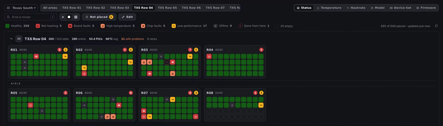Viewport: 443px width, 126px height.
Task: Click red problem count badge on rack R05
Action: [x=65, y=93]
